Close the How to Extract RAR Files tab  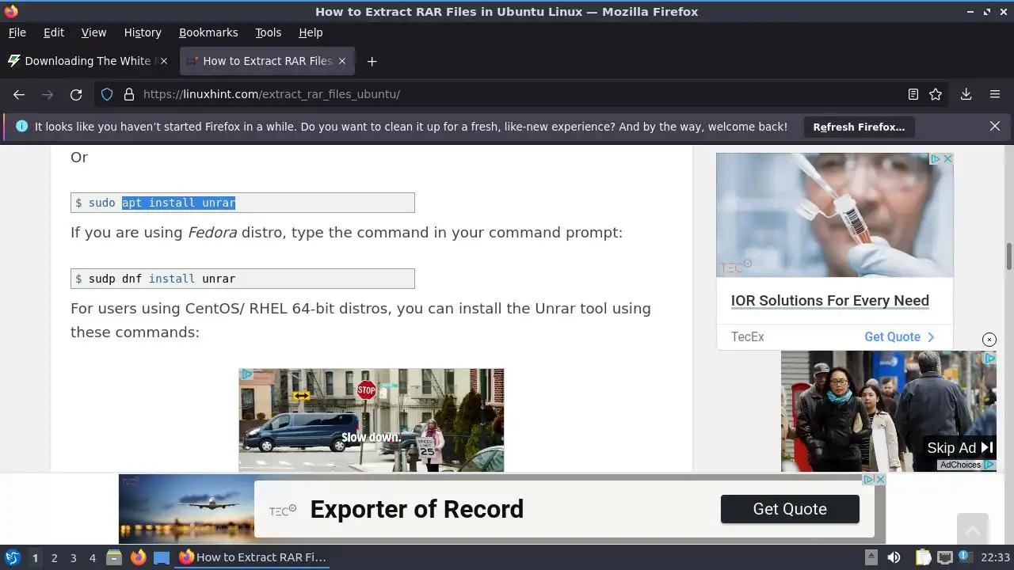click(342, 61)
